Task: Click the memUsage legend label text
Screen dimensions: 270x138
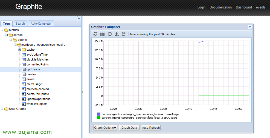Action: coord(140,114)
